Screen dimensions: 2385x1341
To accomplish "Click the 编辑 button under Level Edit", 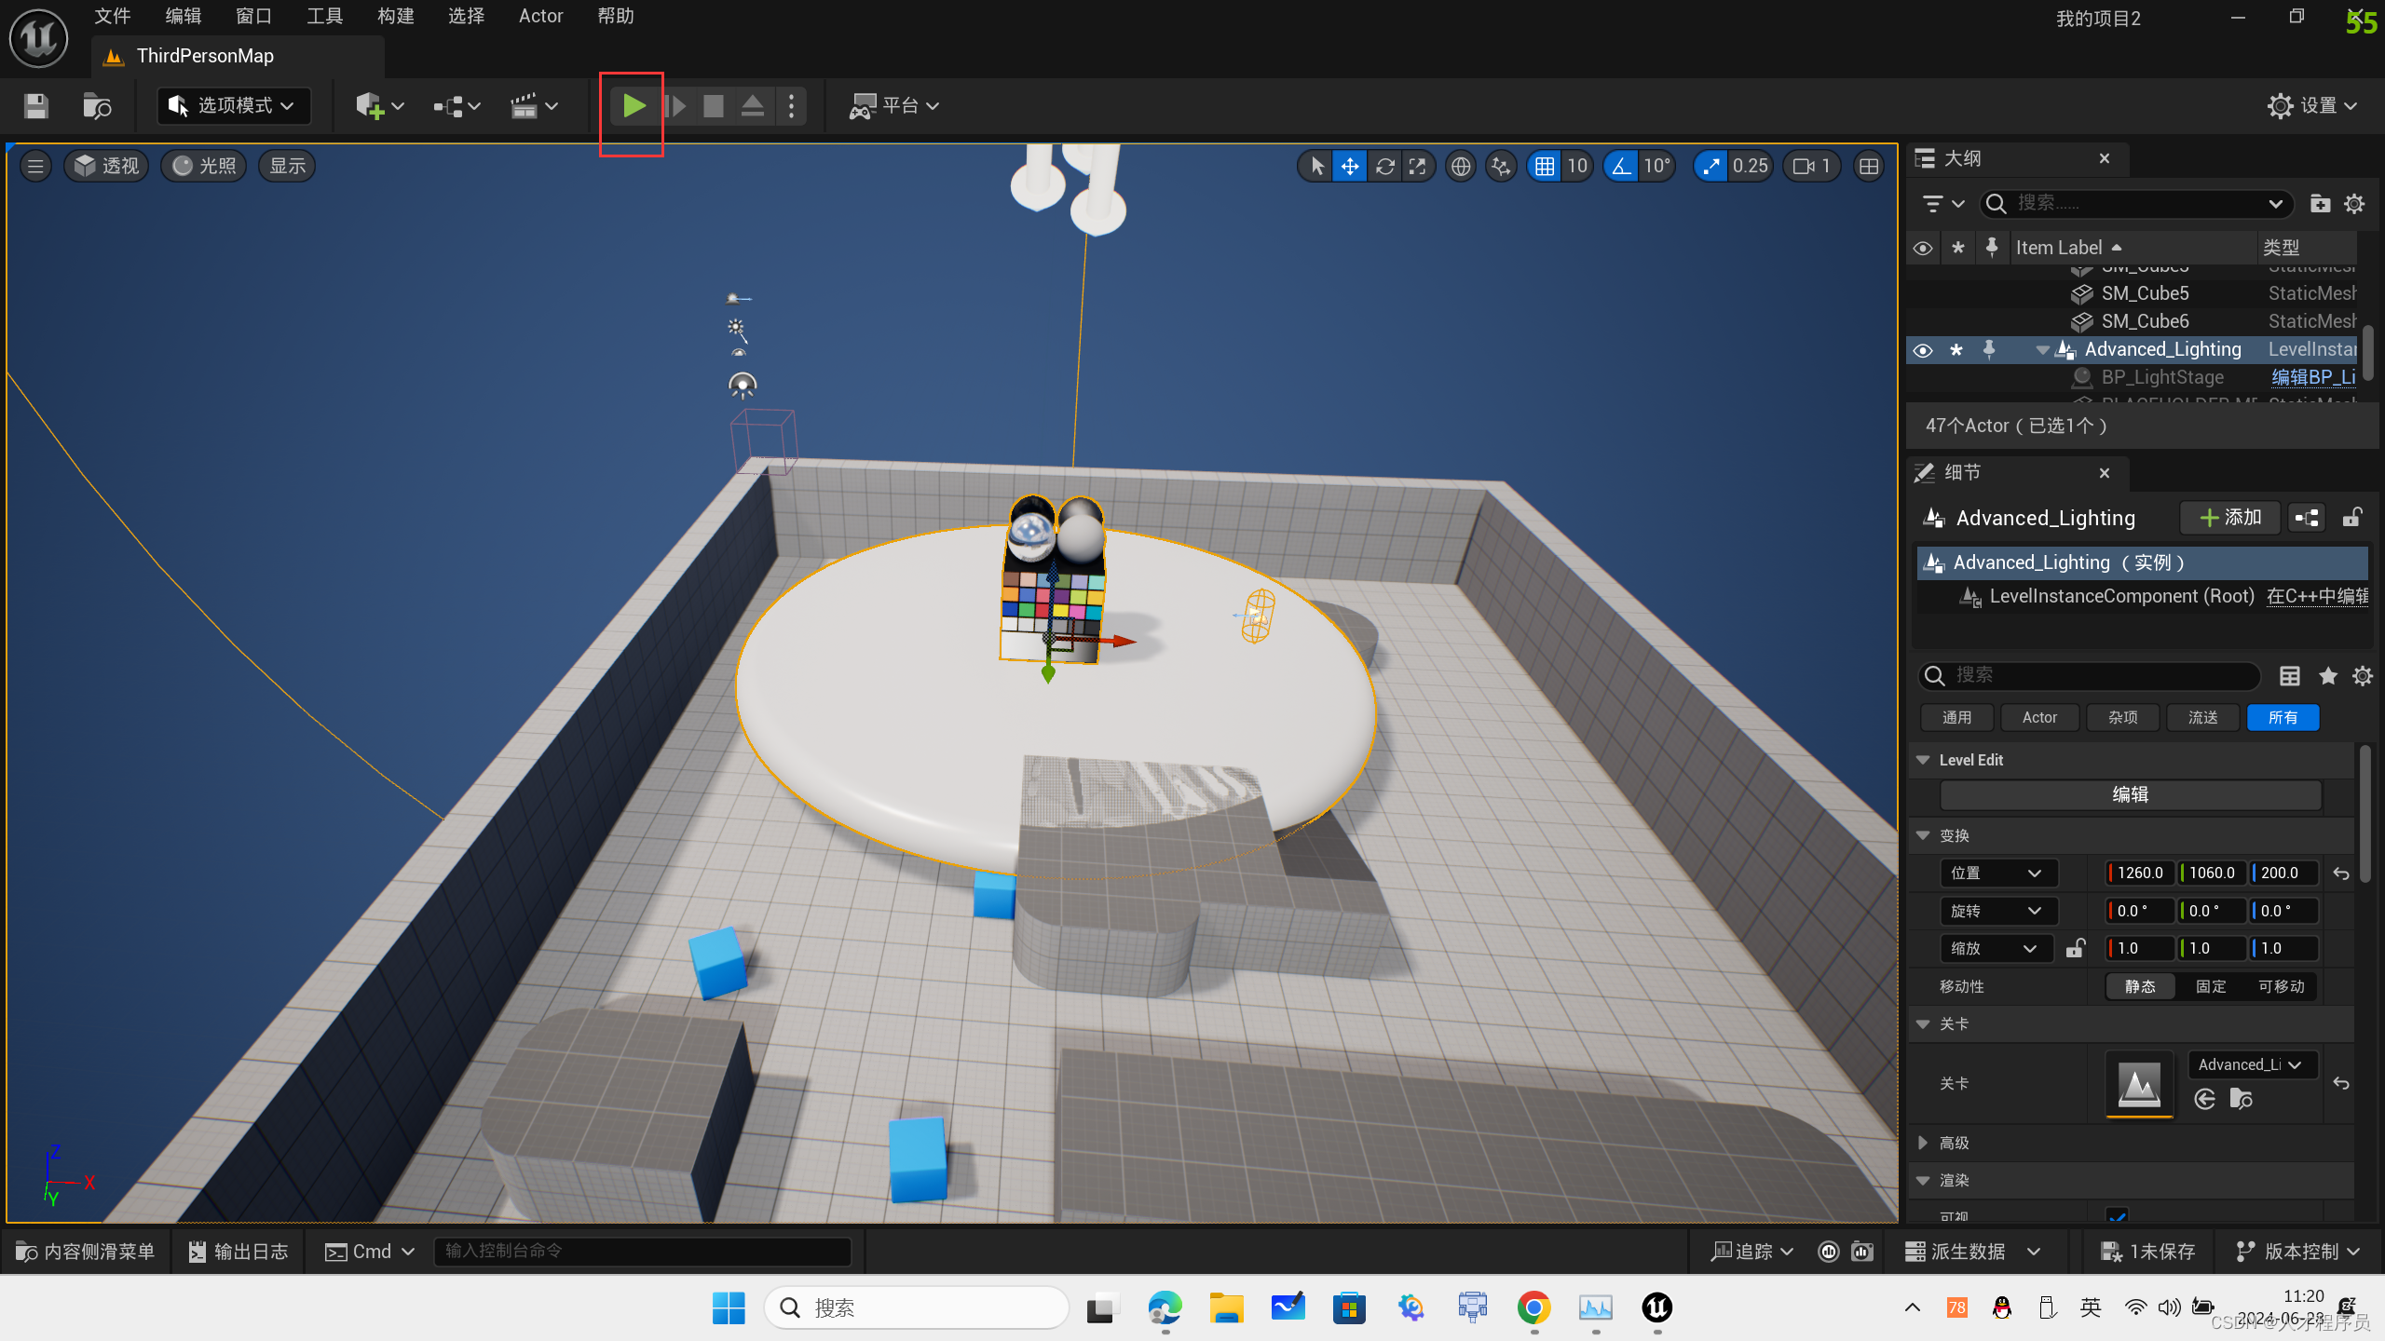I will (x=2130, y=794).
